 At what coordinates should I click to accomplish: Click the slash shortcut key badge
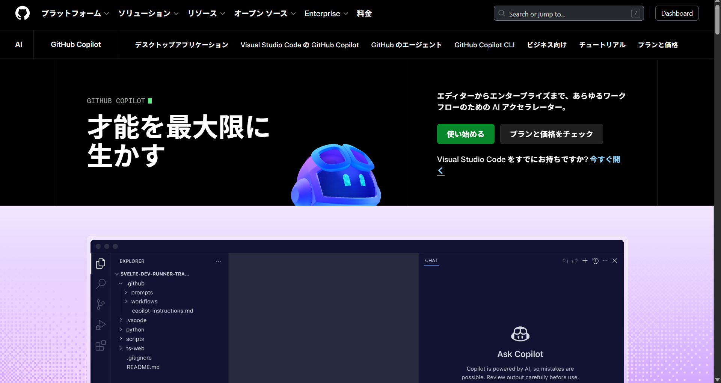click(x=635, y=14)
